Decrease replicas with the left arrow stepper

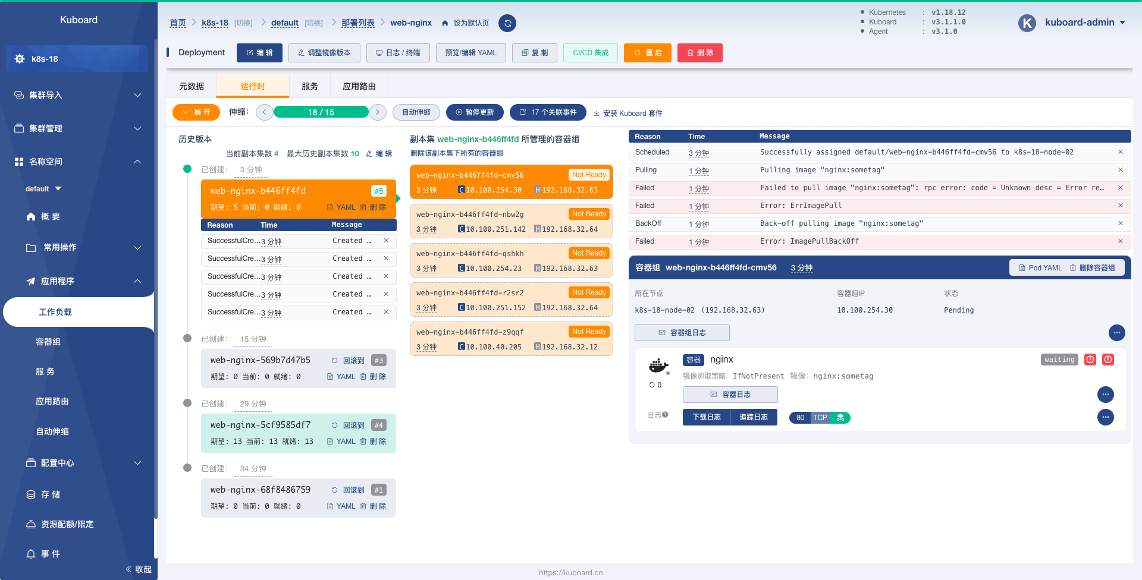(265, 112)
